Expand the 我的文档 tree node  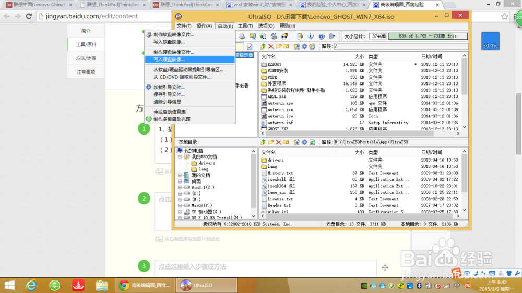point(180,175)
